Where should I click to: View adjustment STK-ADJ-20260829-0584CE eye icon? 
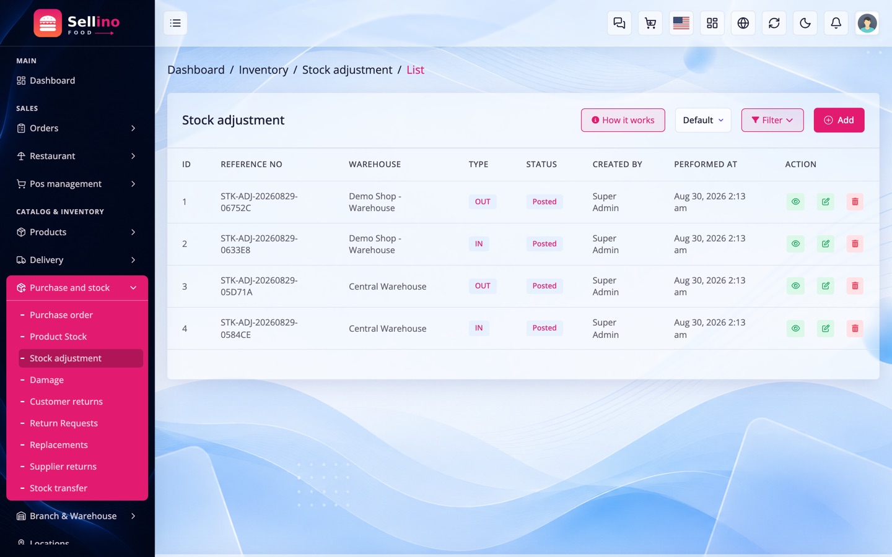[x=796, y=329]
